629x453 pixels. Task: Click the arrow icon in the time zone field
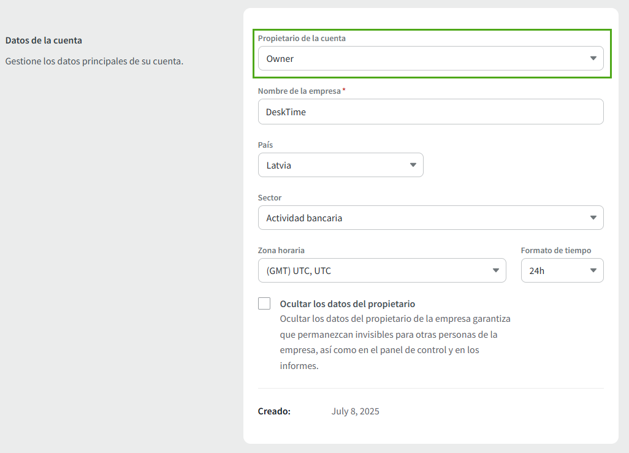click(x=495, y=271)
